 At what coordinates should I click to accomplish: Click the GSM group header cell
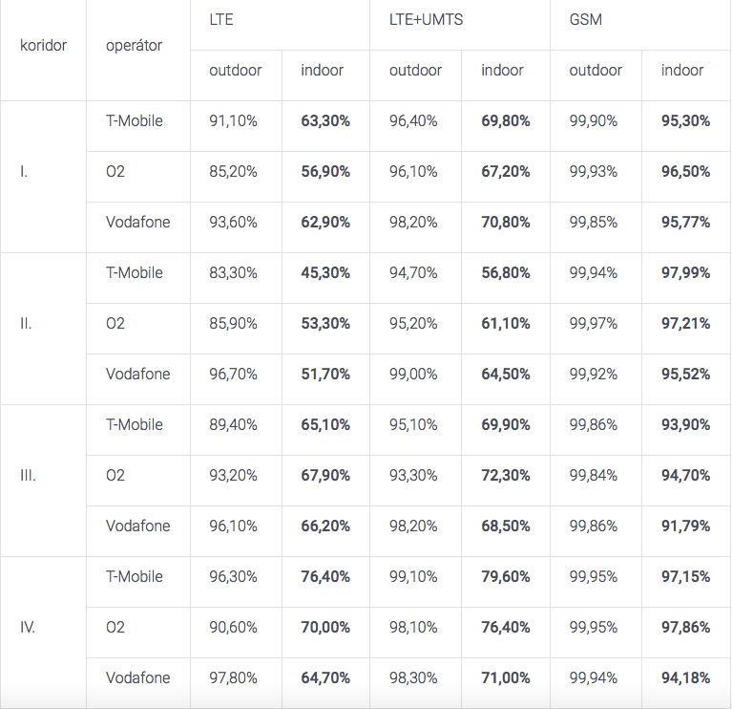click(x=585, y=19)
